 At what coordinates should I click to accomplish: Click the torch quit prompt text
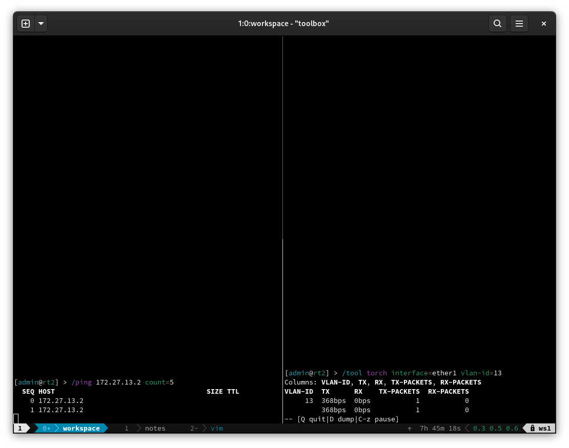click(x=342, y=419)
